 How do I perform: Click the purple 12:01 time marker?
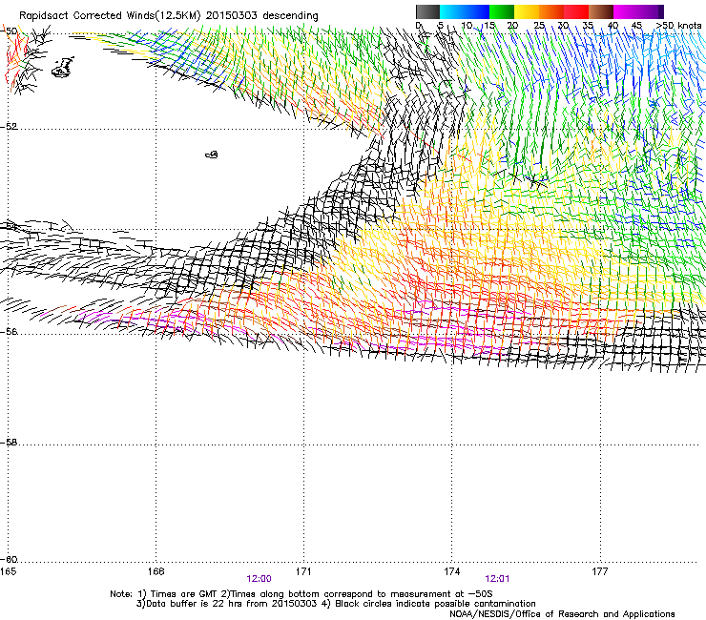pos(497,579)
